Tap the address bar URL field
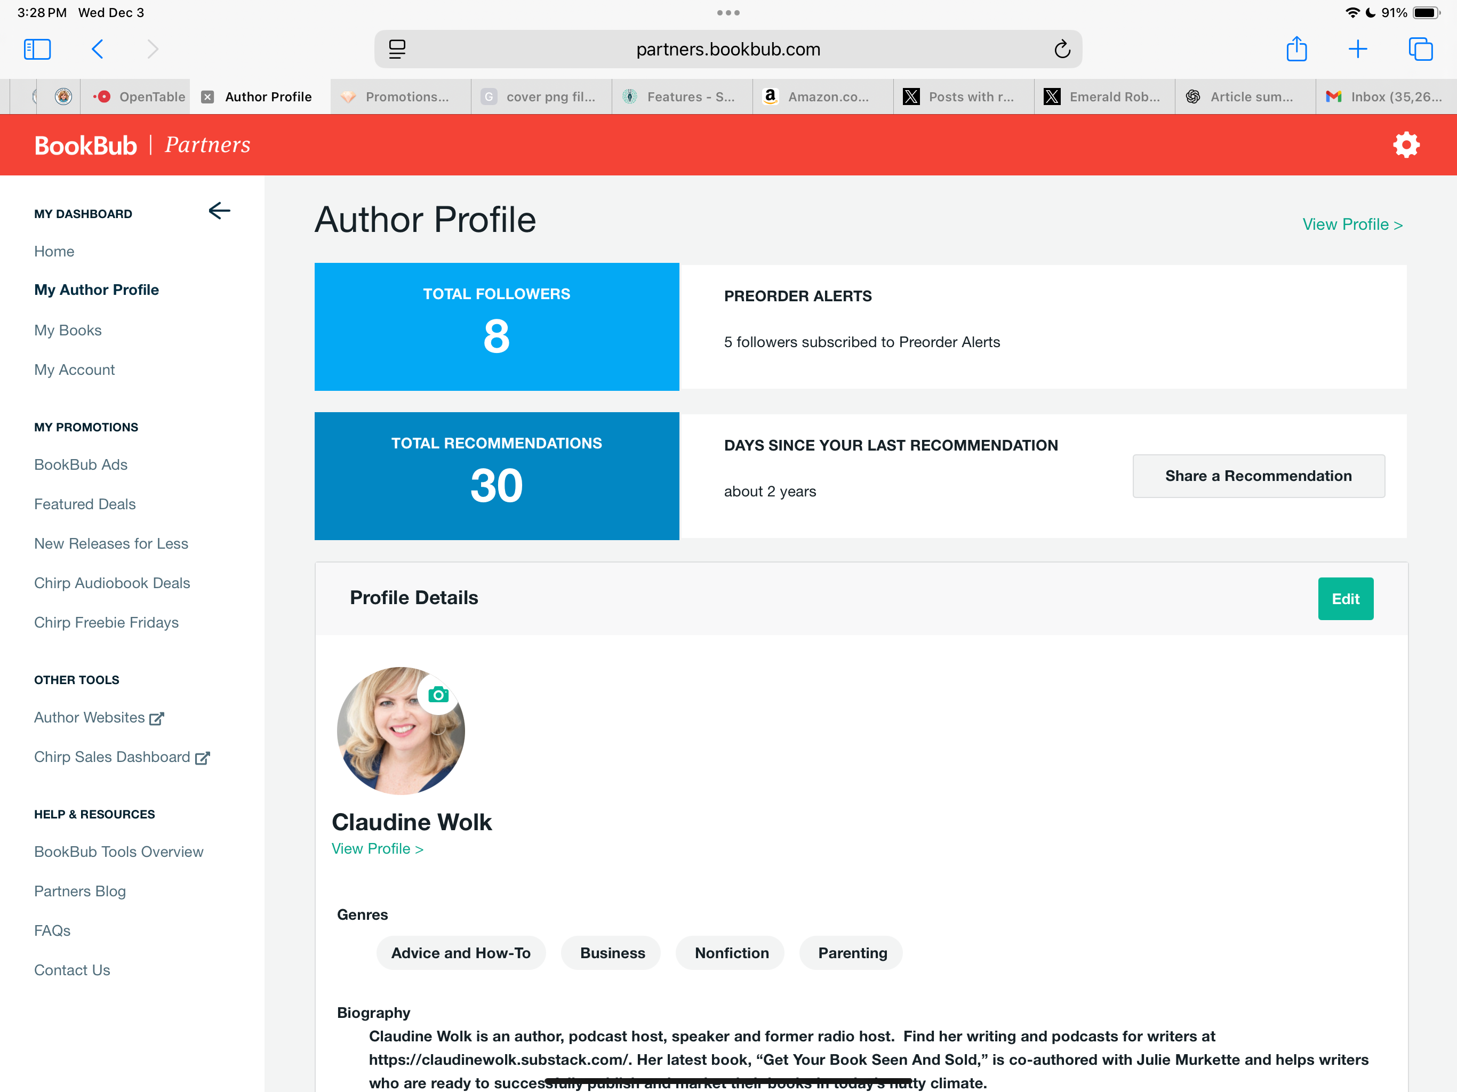The height and width of the screenshot is (1092, 1457). pos(728,50)
